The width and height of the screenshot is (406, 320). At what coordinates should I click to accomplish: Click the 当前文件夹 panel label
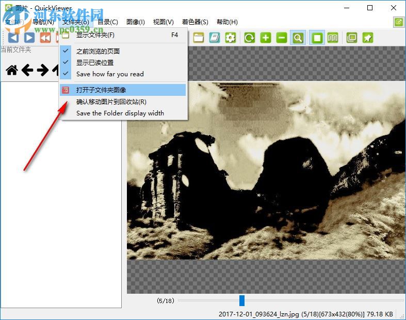point(16,49)
